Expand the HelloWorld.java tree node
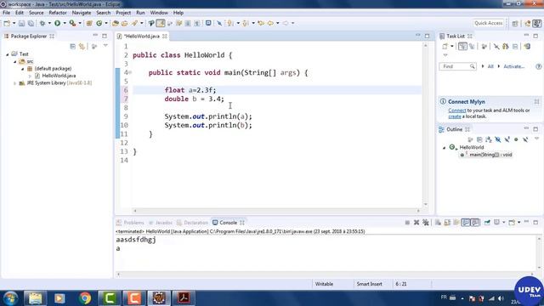The width and height of the screenshot is (544, 306). [30, 76]
